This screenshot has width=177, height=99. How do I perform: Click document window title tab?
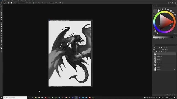pos(60,20)
